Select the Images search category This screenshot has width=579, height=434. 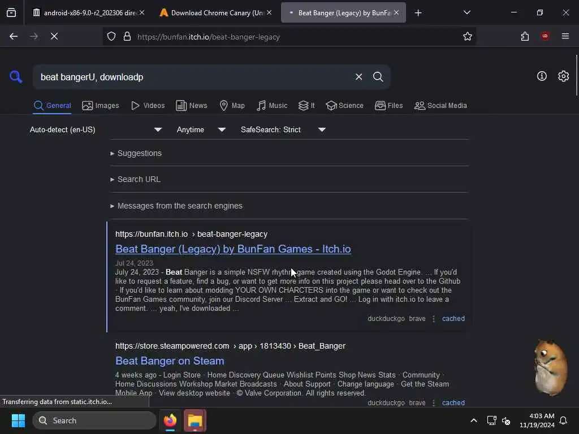[101, 106]
